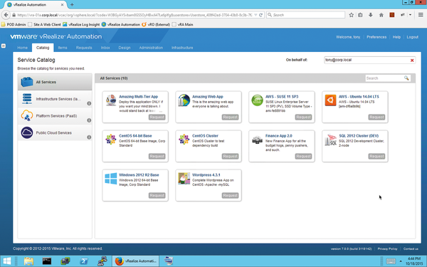Click the catalog Search input field
Viewport: 427px width, 267px height.
click(384, 78)
